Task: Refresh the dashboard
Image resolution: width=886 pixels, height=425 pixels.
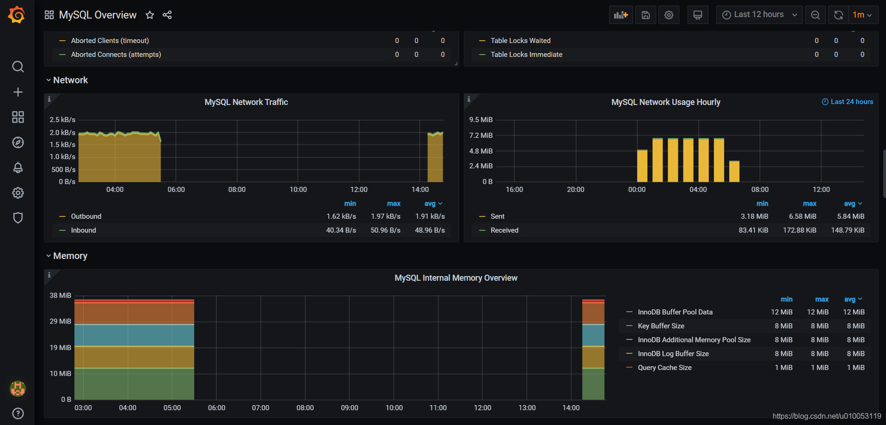Action: tap(838, 15)
